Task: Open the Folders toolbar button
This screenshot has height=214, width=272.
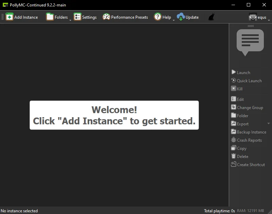Action: pyautogui.click(x=57, y=17)
